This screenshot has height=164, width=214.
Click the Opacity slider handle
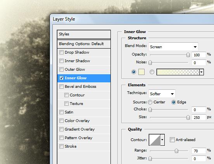pyautogui.click(x=188, y=55)
